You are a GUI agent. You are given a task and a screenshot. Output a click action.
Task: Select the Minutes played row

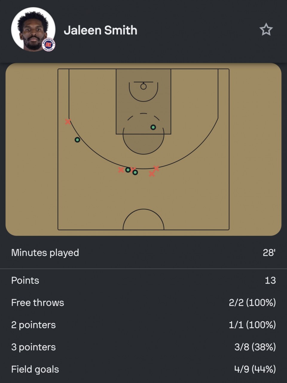(x=143, y=252)
